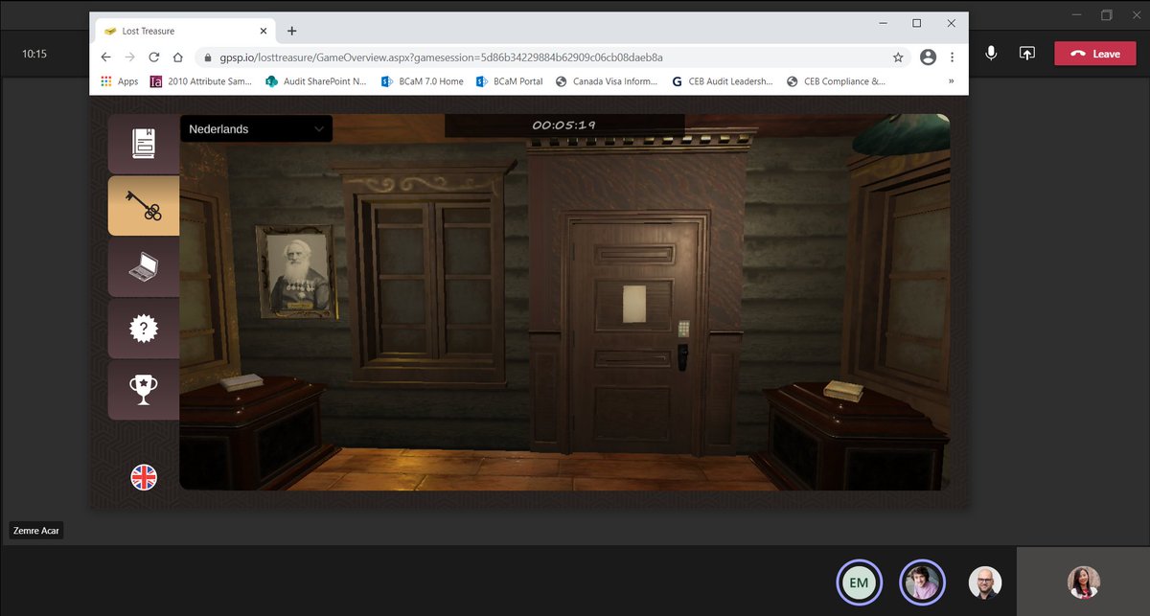Select the key and chain sidebar tab
Viewport: 1150px width, 616px height.
[144, 205]
